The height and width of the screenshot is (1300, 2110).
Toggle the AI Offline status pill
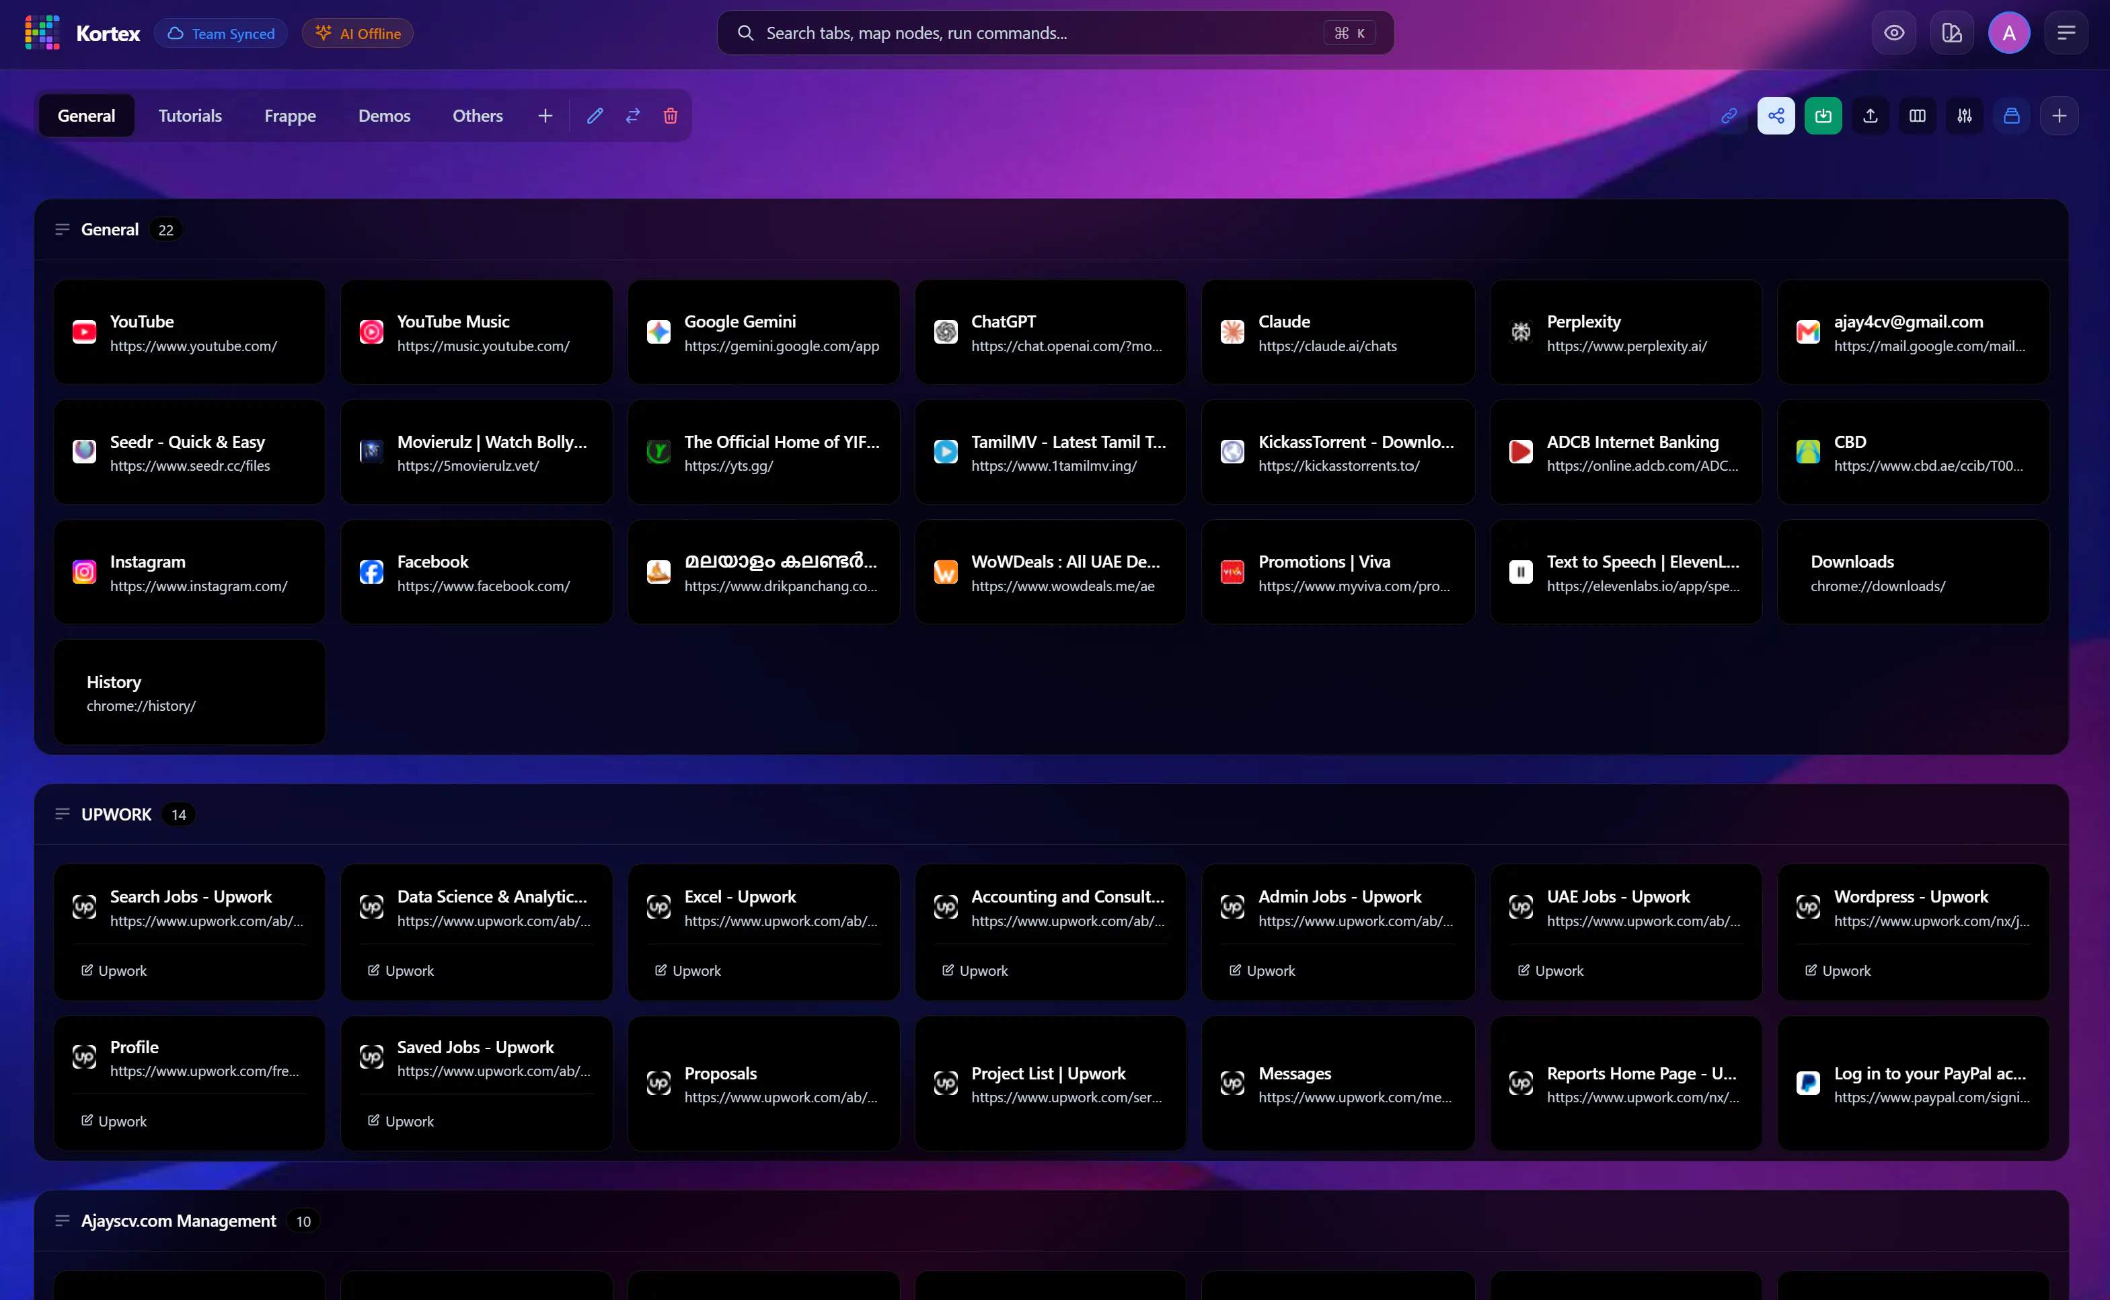coord(358,33)
